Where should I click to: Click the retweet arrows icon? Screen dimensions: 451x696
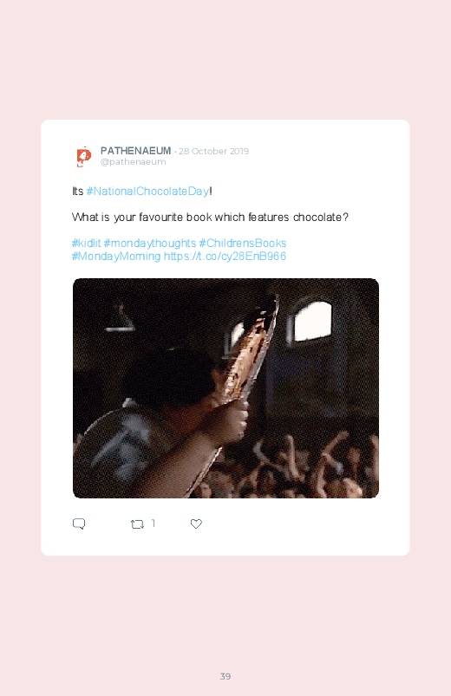[x=137, y=524]
